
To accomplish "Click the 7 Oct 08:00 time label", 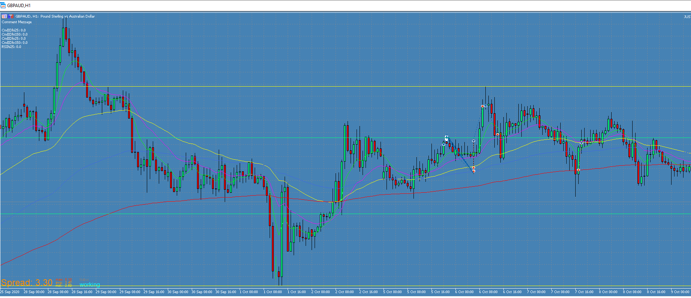I will (560, 292).
